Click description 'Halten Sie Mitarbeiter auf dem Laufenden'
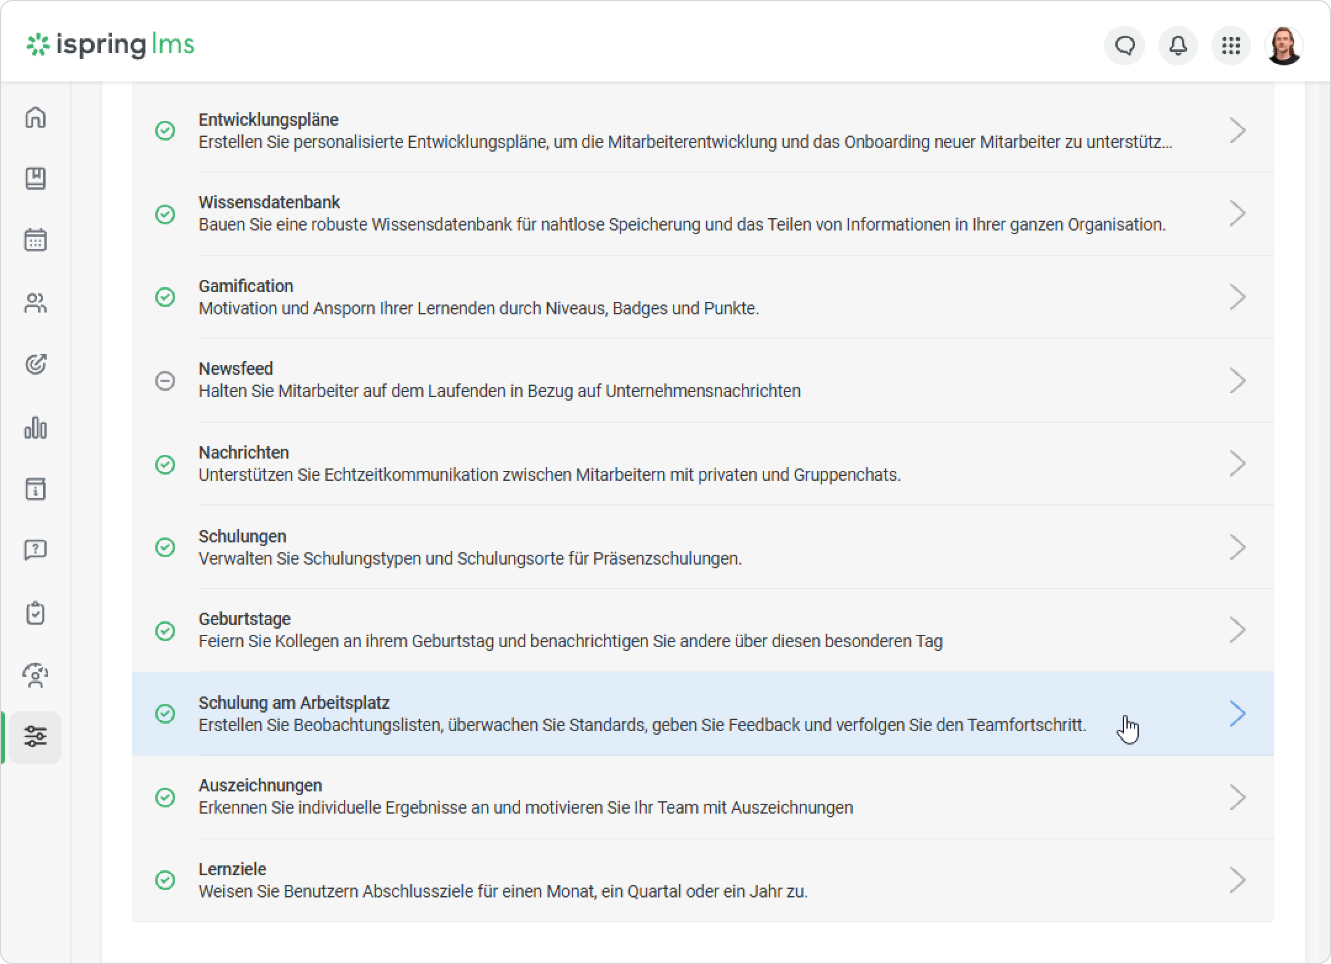The image size is (1331, 964). (499, 391)
